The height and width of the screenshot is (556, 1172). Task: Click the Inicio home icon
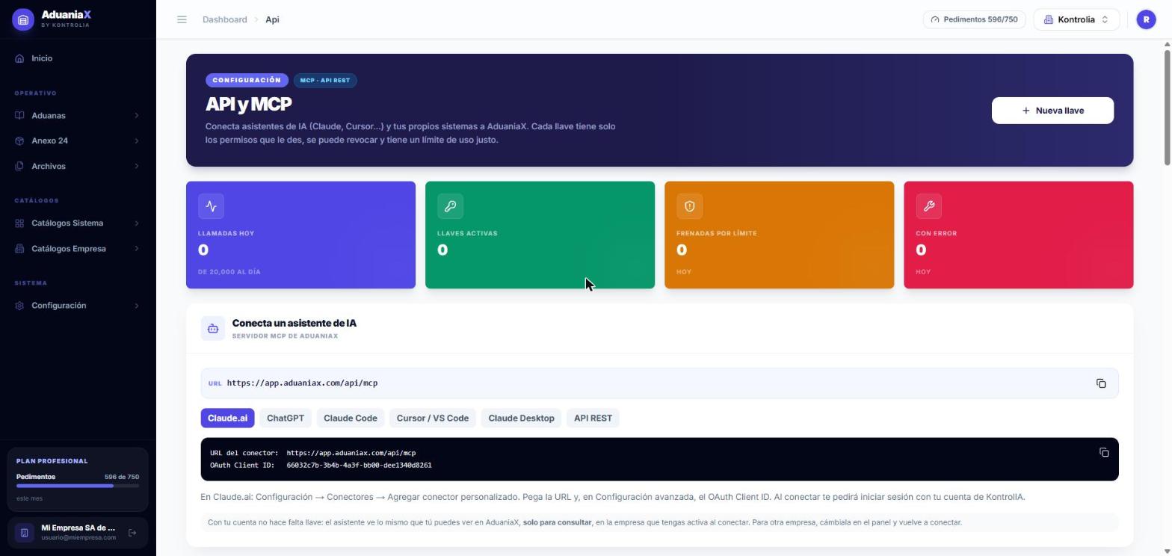coord(19,58)
